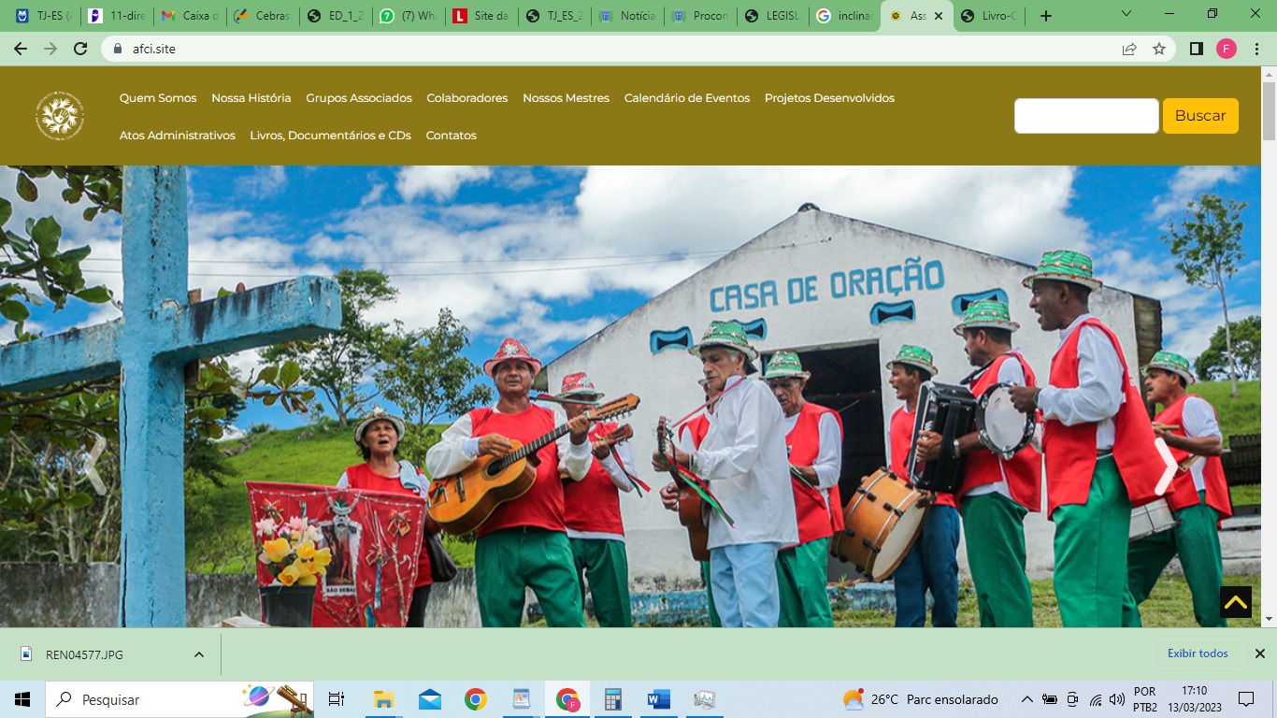Click the scroll-to-top arrow icon

(x=1235, y=602)
